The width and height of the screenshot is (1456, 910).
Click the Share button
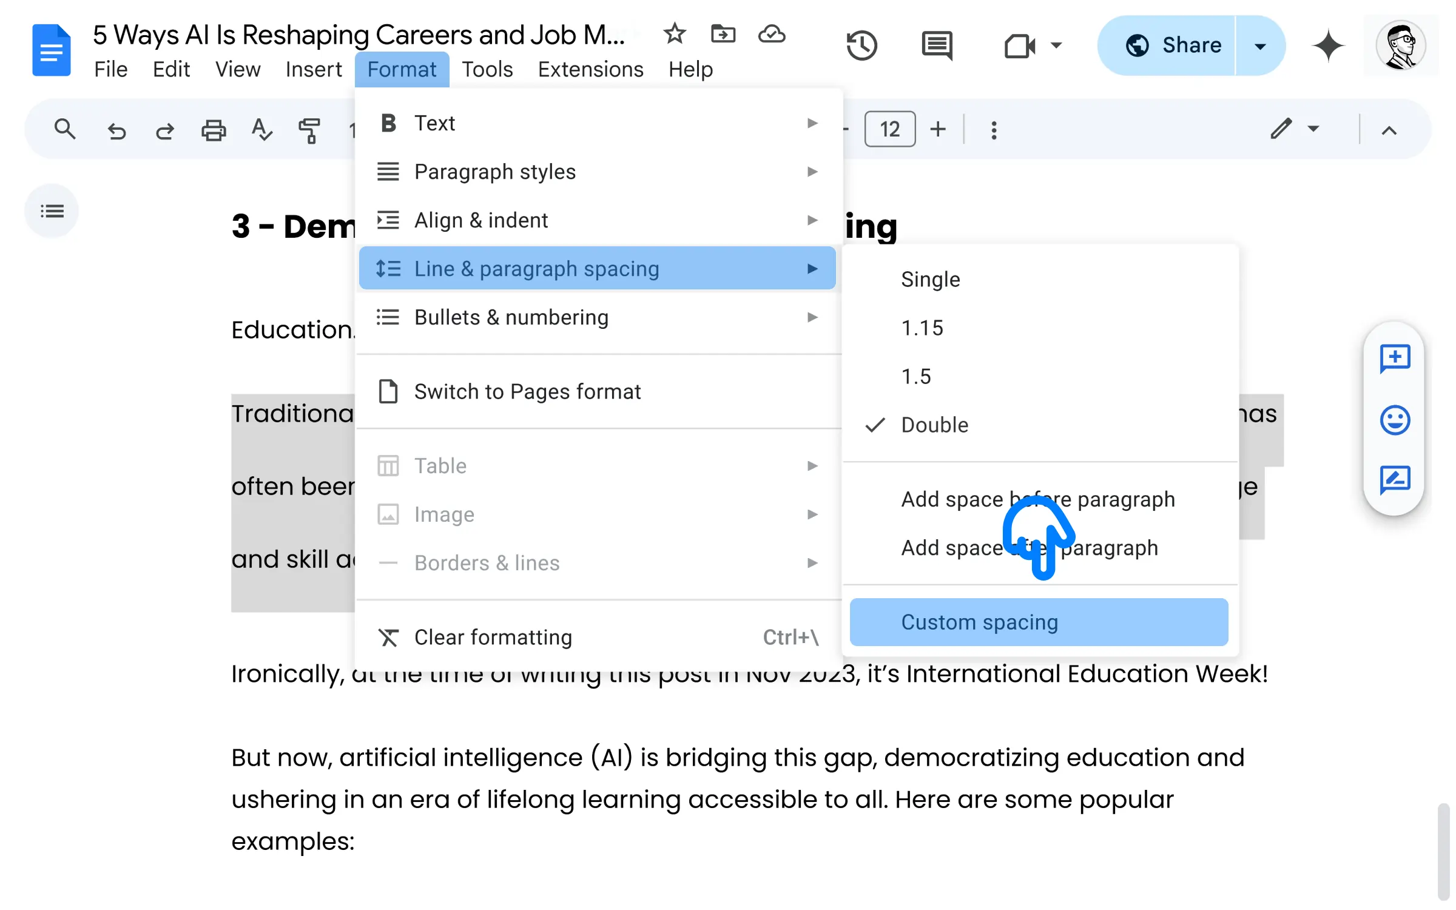pyautogui.click(x=1166, y=45)
